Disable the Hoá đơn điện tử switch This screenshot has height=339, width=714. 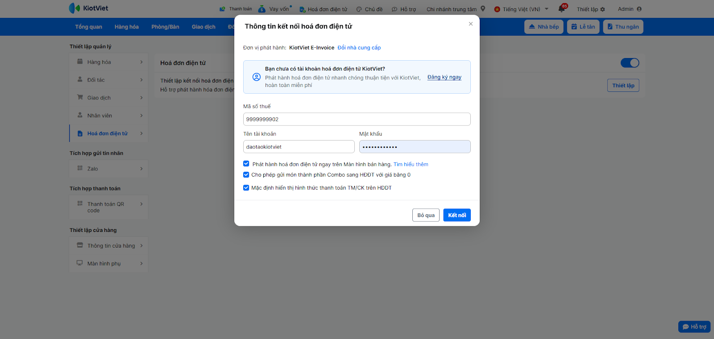pos(630,63)
